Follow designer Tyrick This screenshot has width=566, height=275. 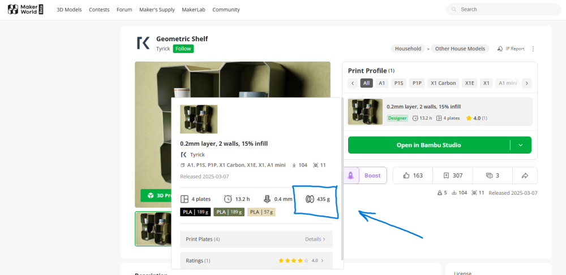pyautogui.click(x=183, y=49)
